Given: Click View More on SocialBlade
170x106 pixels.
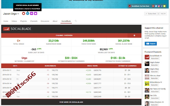Looking at the screenshot, I should tap(71, 102).
